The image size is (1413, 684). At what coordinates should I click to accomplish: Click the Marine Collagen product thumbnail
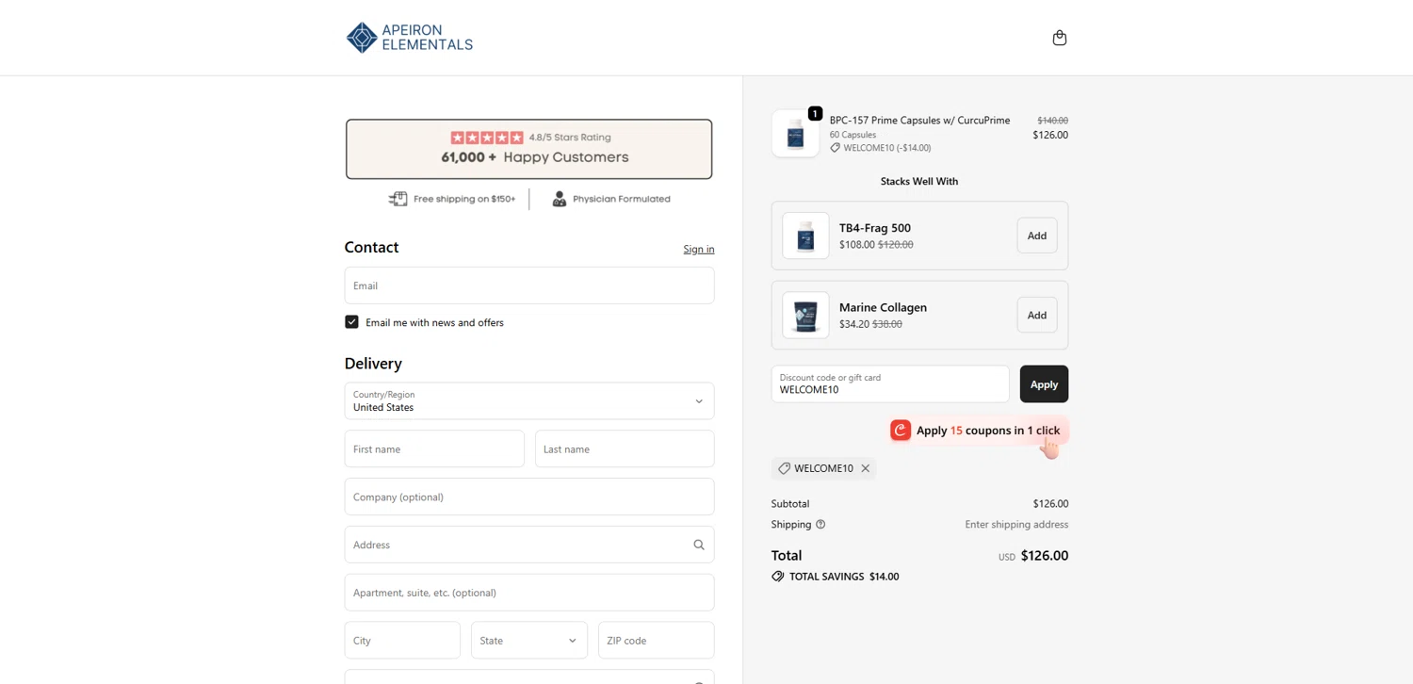pos(805,315)
